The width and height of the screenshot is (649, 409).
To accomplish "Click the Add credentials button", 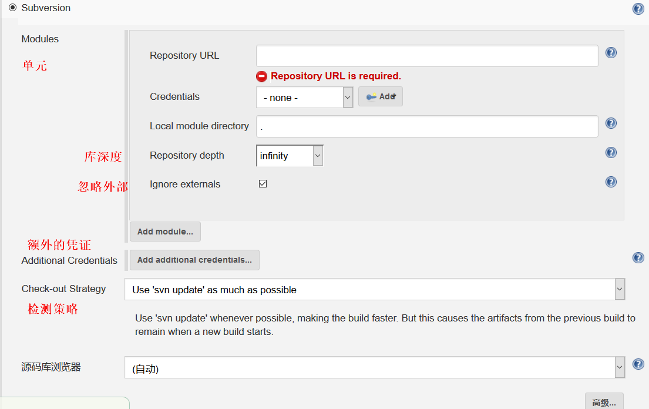I will pos(381,96).
